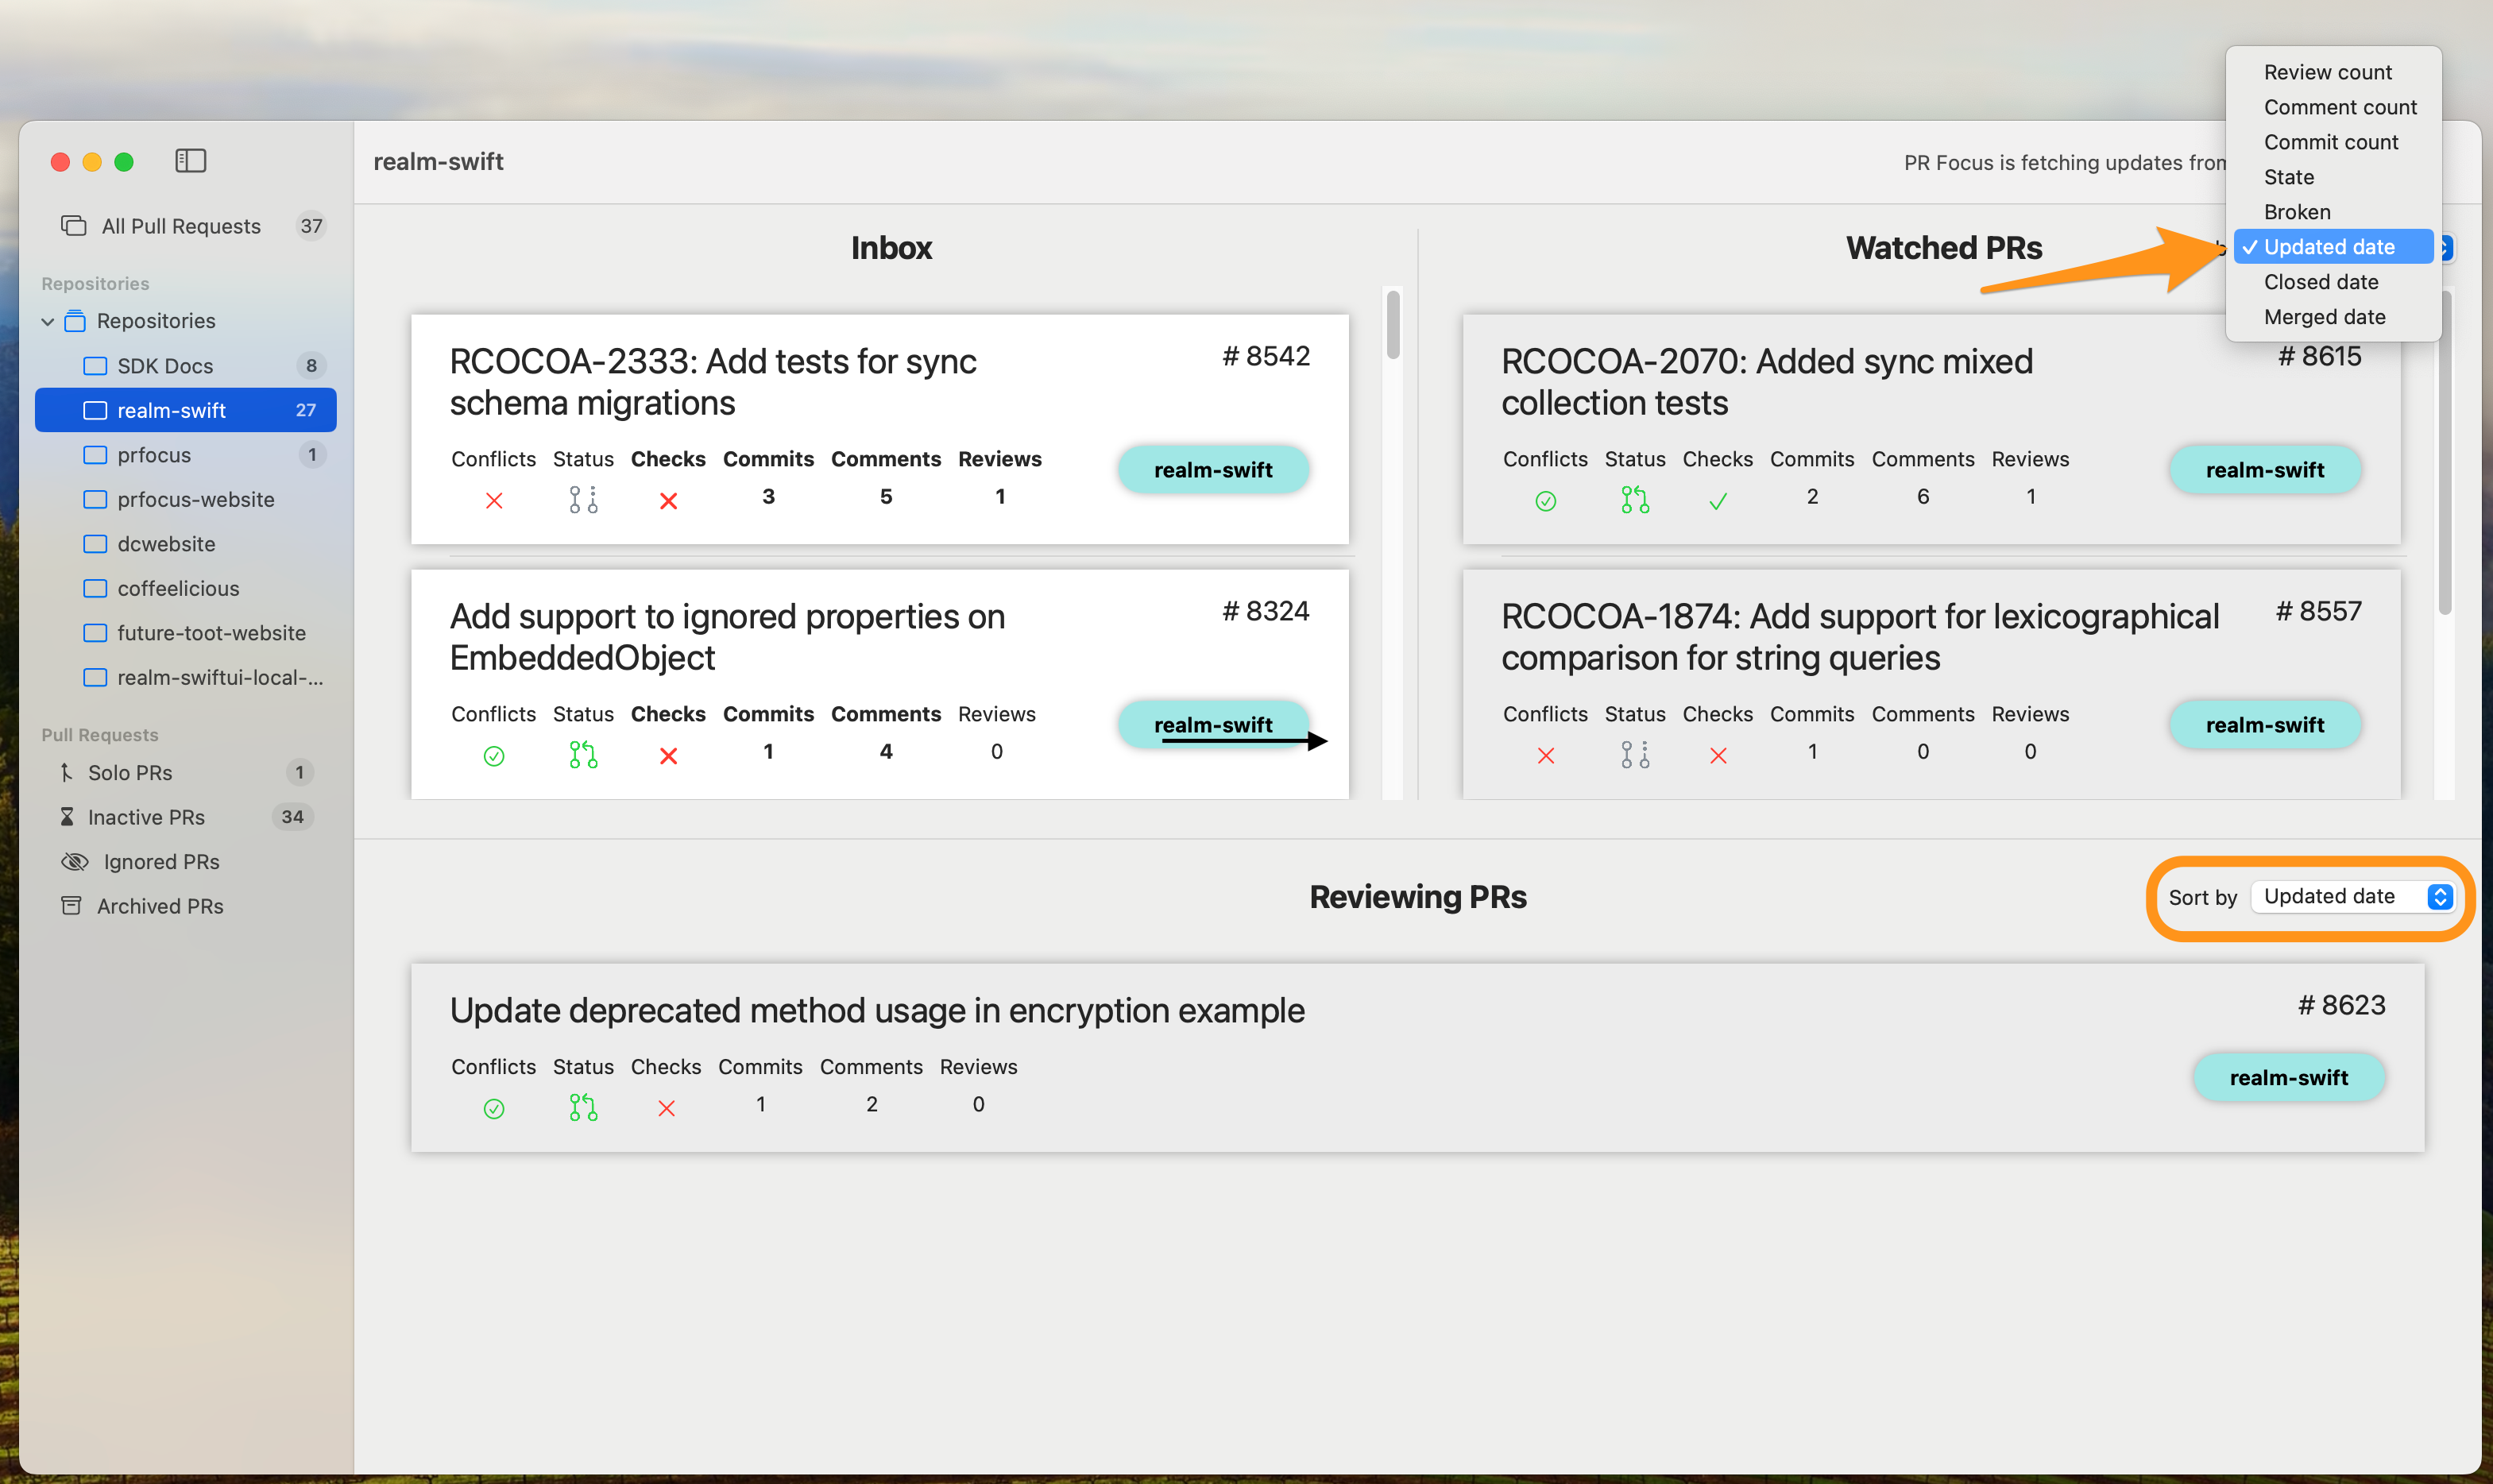Click red conflicts X icon on PR 8542
The image size is (2493, 1484).
tap(494, 500)
